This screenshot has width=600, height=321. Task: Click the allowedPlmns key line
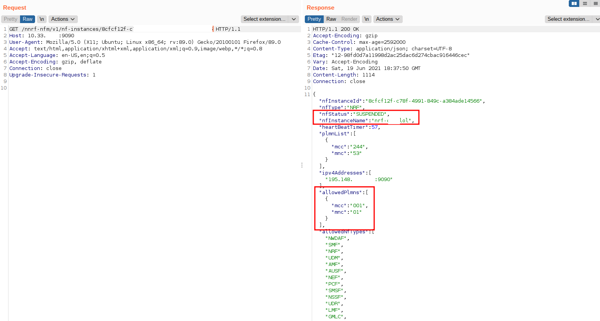(x=343, y=193)
